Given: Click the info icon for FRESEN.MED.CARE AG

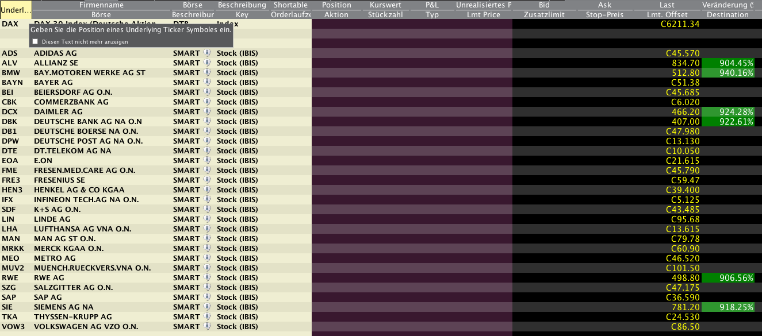Looking at the screenshot, I should [207, 171].
